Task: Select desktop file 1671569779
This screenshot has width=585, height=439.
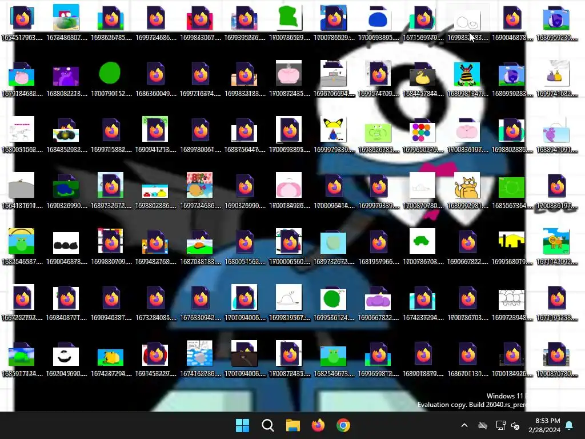Action: click(423, 22)
